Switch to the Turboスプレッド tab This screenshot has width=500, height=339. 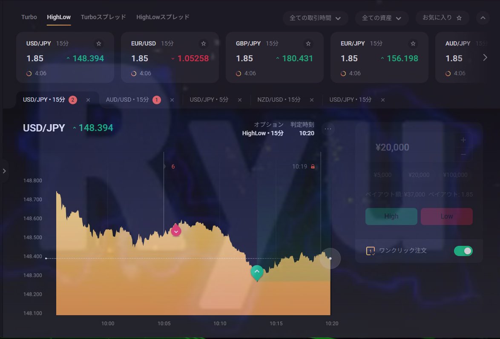[103, 17]
